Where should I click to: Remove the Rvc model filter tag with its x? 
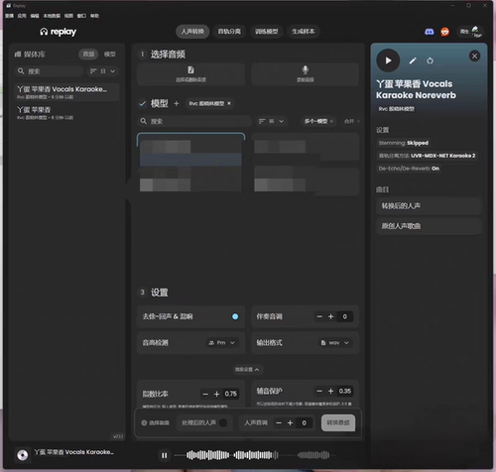click(x=229, y=103)
